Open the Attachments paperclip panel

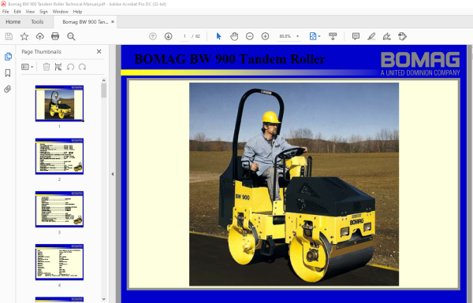8,89
